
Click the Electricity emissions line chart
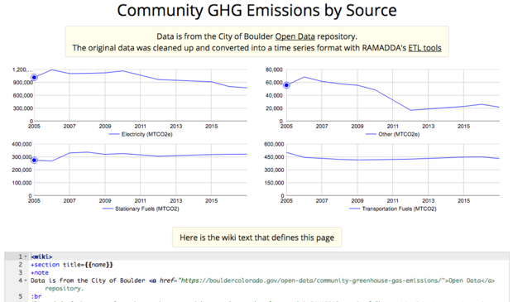141,95
